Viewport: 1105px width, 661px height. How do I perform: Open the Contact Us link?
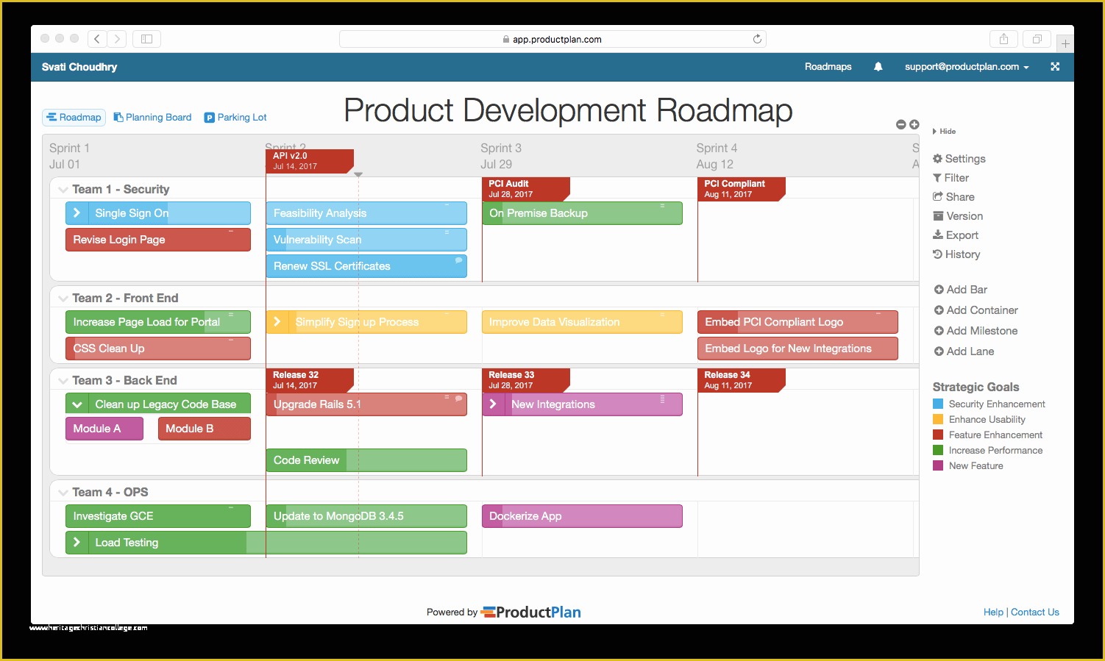pyautogui.click(x=1034, y=612)
